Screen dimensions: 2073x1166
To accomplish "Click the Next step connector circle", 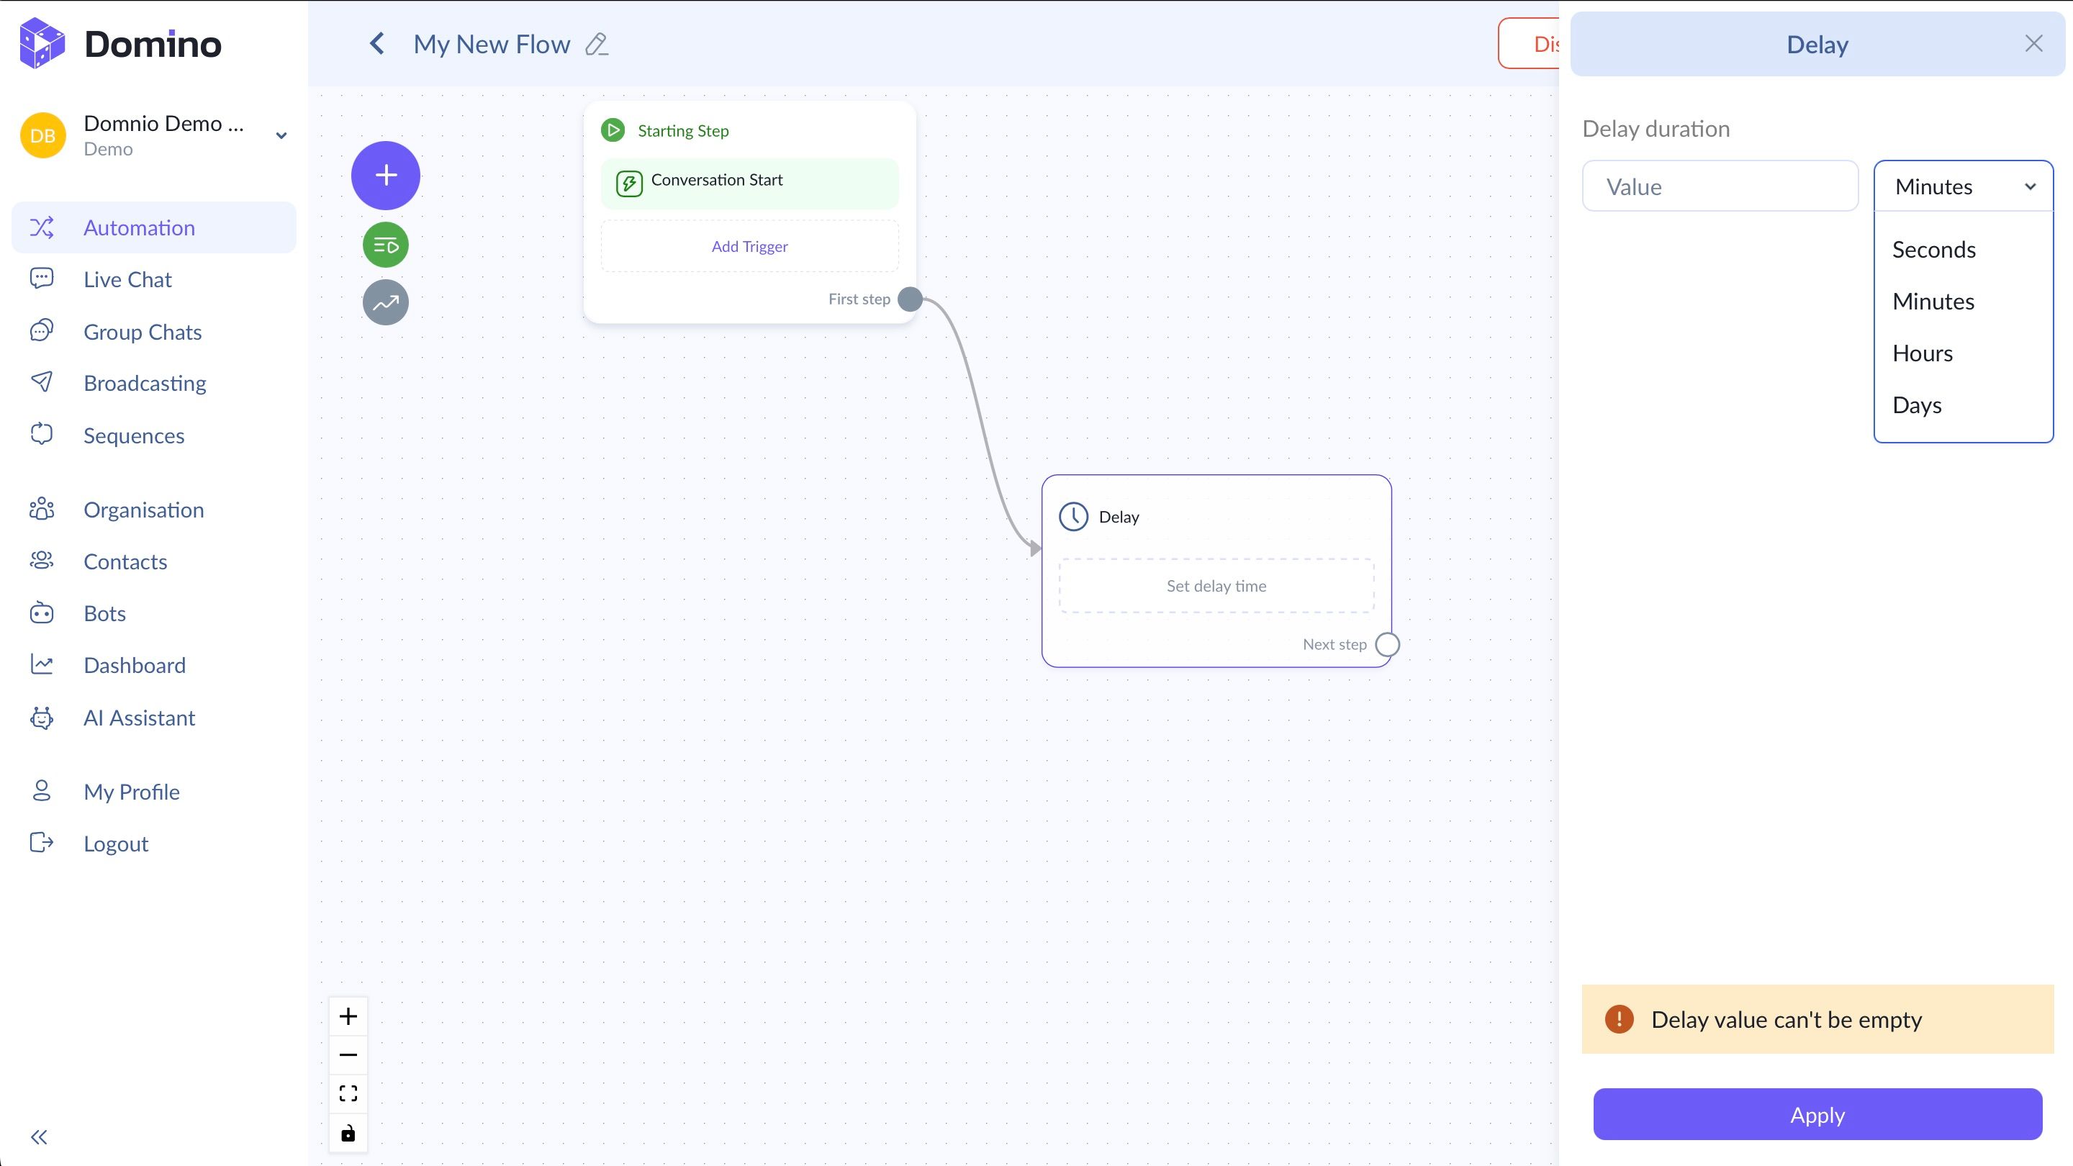I will [1387, 645].
